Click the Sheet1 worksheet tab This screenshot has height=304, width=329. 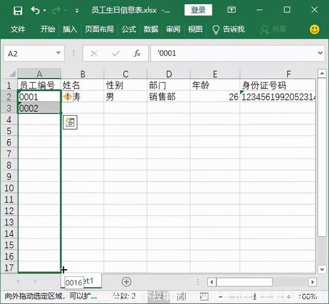tap(82, 281)
